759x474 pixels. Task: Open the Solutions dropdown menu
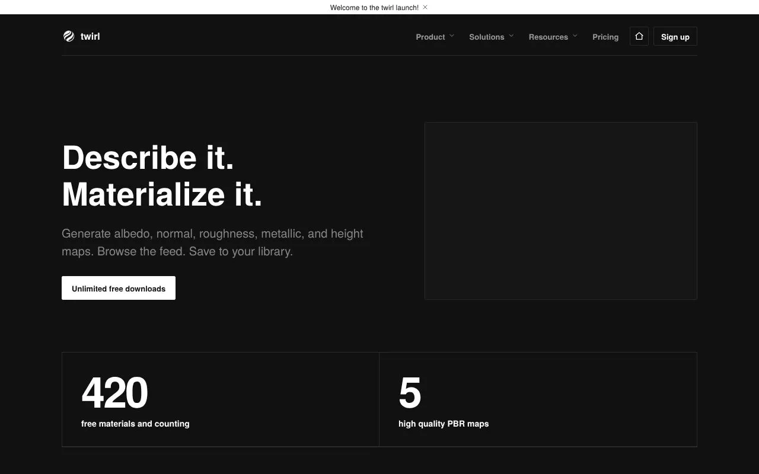[492, 37]
